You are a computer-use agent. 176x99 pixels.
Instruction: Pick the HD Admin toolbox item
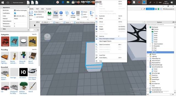(x=23, y=73)
